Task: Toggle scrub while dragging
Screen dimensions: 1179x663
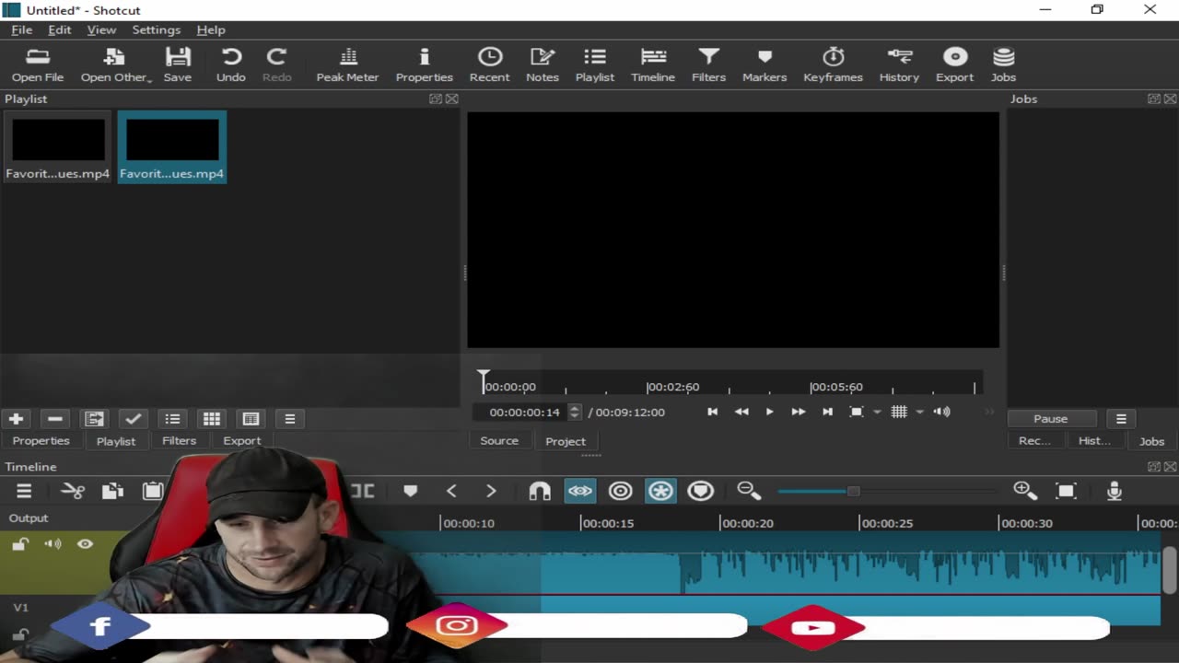Action: [x=580, y=491]
